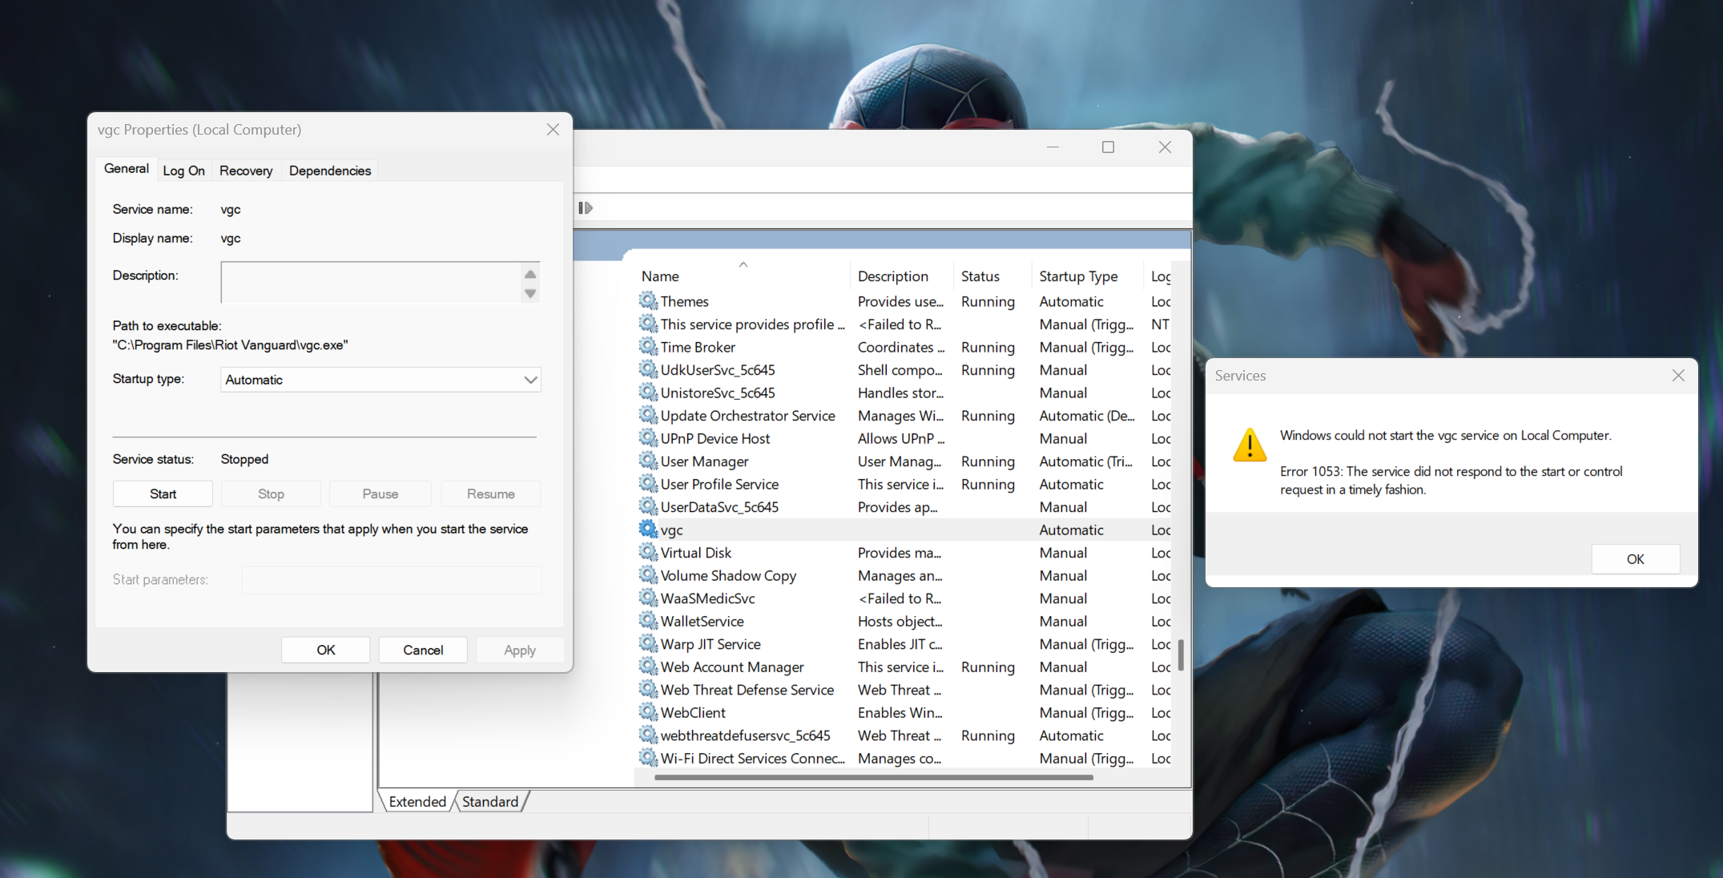Sort services by Description column header
The width and height of the screenshot is (1723, 878).
coord(893,276)
